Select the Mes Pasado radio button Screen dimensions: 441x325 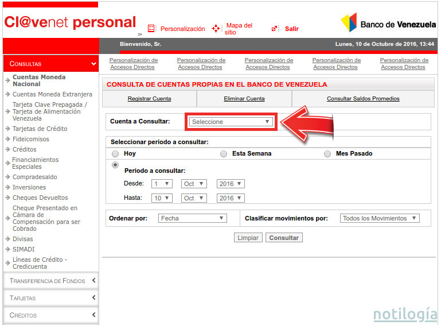click(327, 154)
